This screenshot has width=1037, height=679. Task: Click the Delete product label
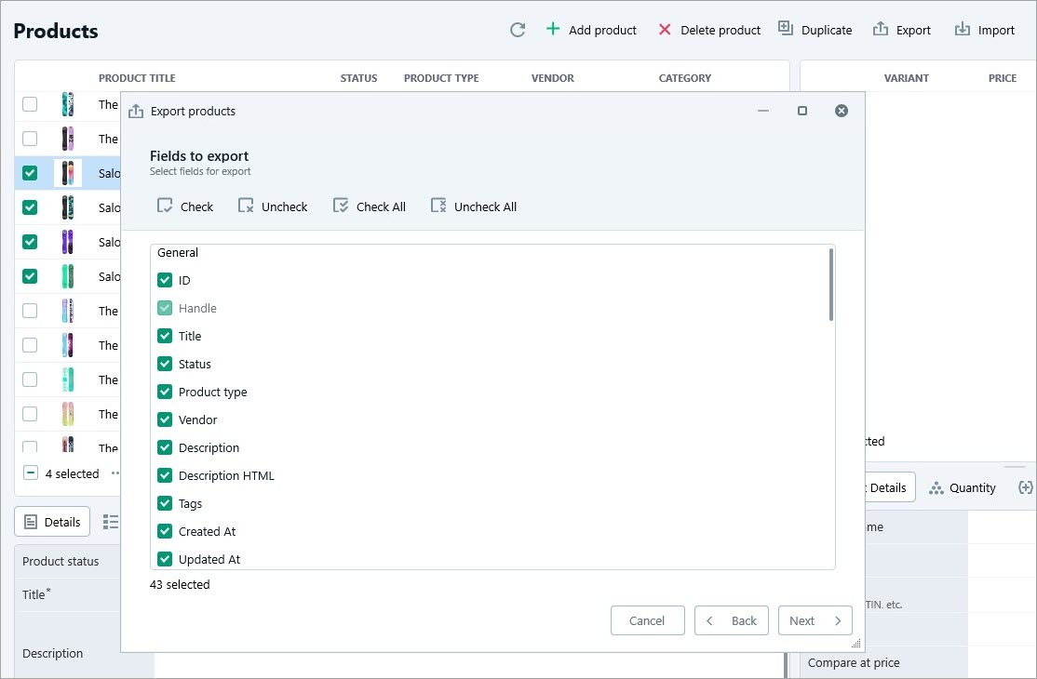[721, 31]
